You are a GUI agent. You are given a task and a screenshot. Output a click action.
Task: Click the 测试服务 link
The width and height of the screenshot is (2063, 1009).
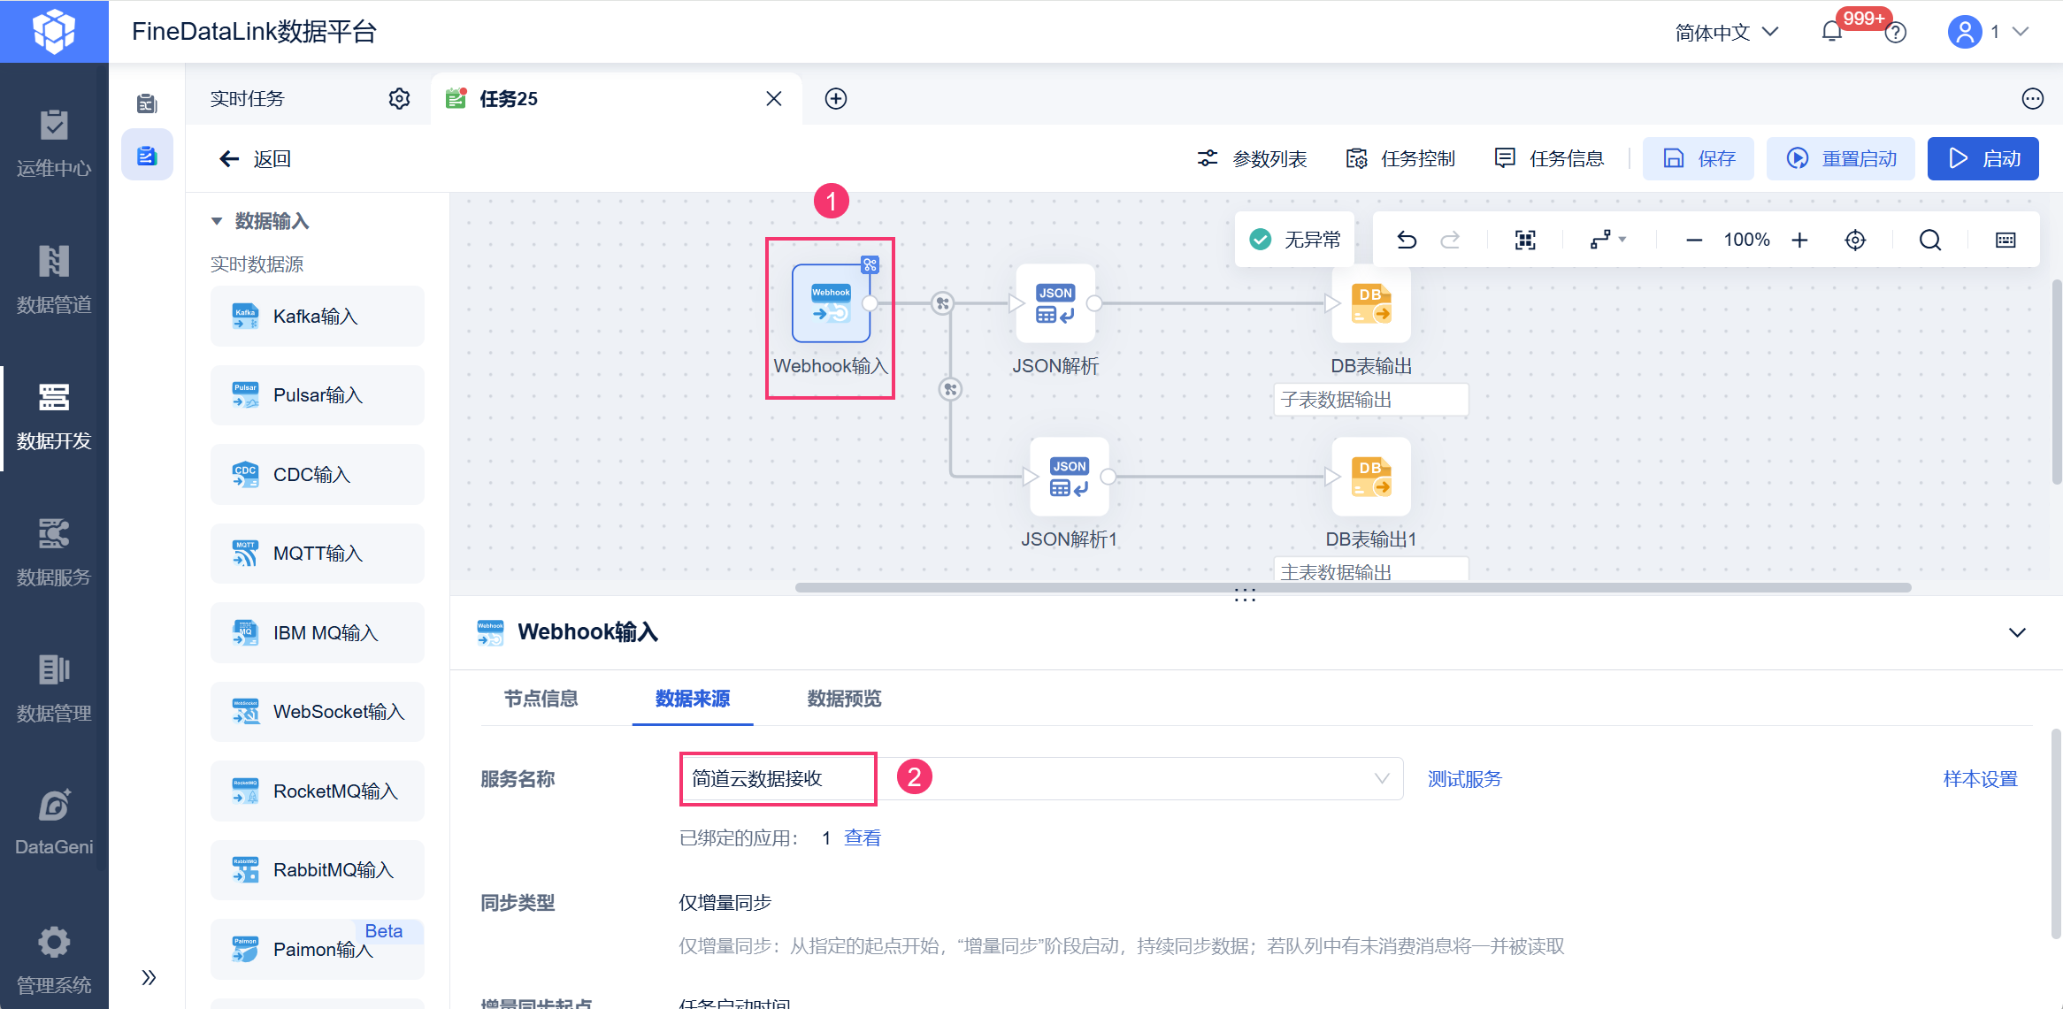(x=1465, y=779)
